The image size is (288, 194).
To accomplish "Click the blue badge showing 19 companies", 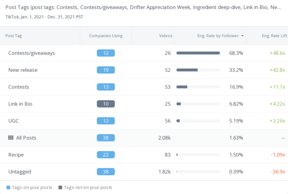I will pyautogui.click(x=106, y=70).
